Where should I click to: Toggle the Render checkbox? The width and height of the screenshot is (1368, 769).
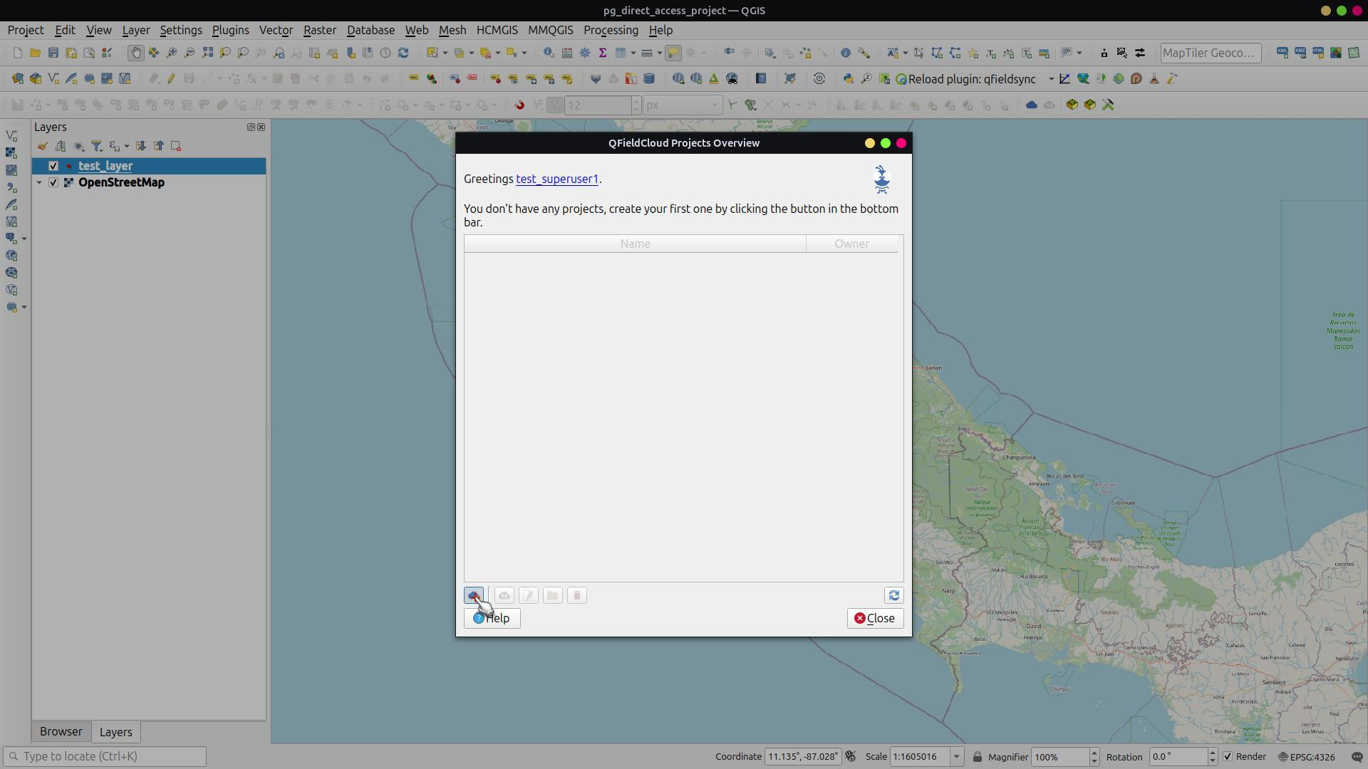tap(1227, 757)
